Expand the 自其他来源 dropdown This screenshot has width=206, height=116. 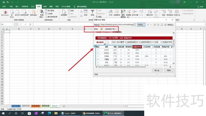tap(24, 17)
